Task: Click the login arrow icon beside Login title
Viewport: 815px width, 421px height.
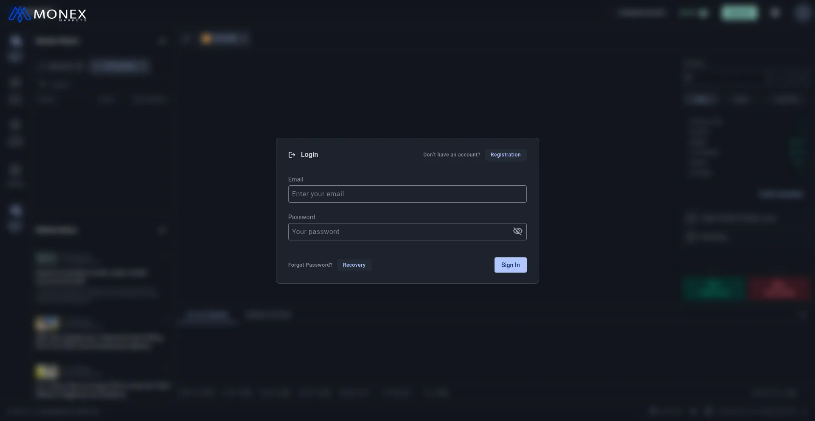Action: click(292, 155)
